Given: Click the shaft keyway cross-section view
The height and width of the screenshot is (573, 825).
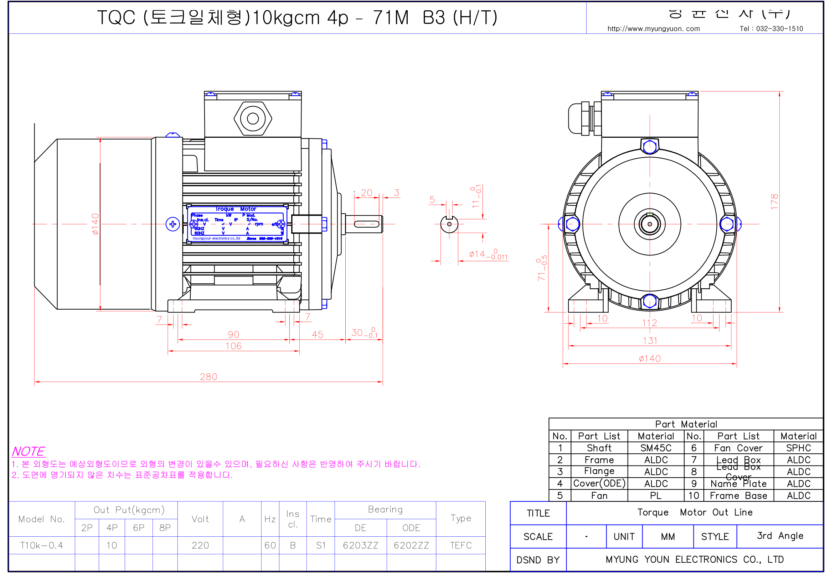Looking at the screenshot, I should 449,224.
